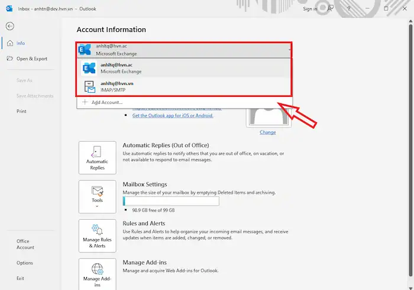Click Sign in at the top

pyautogui.click(x=310, y=9)
